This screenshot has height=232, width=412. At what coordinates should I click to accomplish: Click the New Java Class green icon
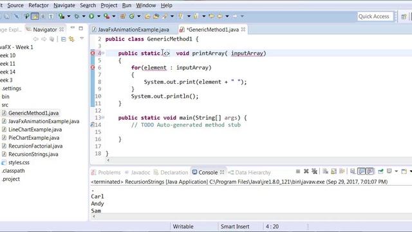pyautogui.click(x=131, y=16)
